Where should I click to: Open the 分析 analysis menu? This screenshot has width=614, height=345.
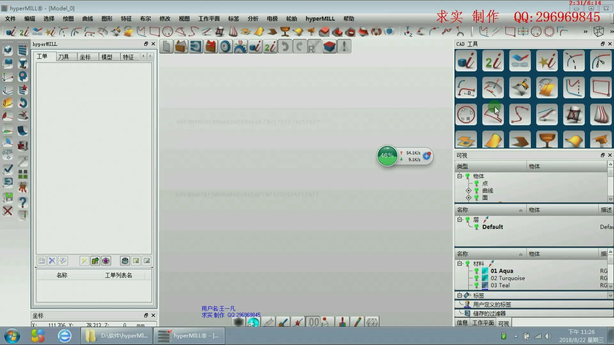(x=253, y=19)
